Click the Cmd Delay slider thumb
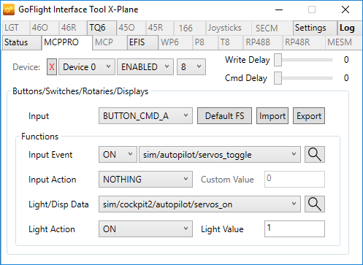Screen dimensions: 363x265 pyautogui.click(x=278, y=78)
